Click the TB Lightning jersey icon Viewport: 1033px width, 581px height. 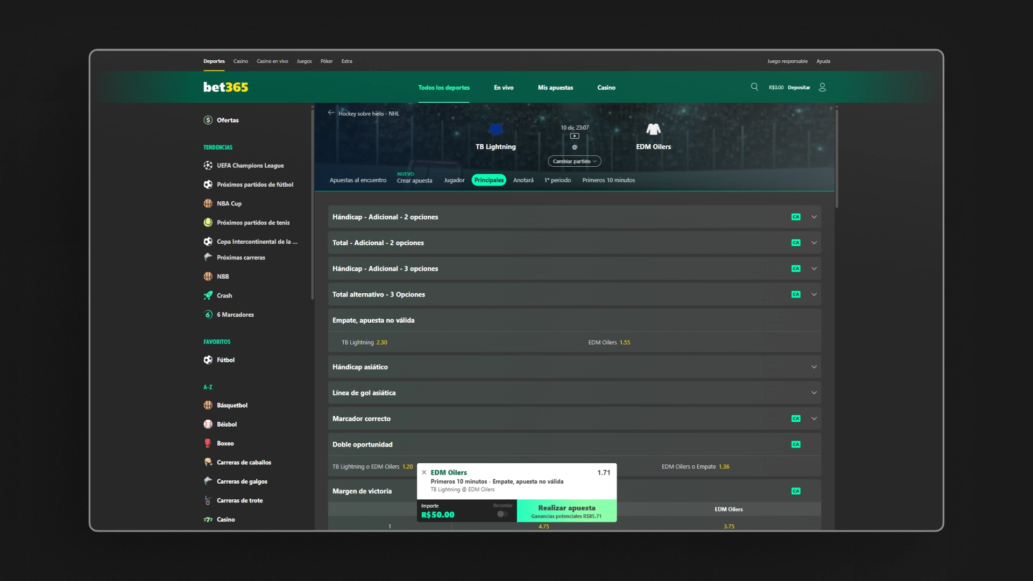[496, 129]
